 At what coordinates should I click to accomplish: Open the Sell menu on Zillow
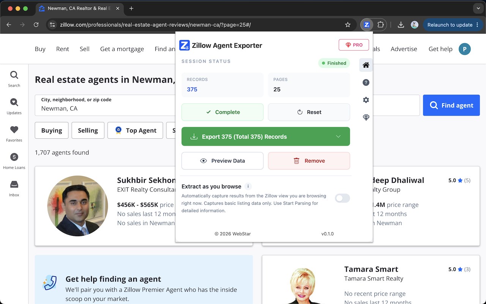point(85,49)
